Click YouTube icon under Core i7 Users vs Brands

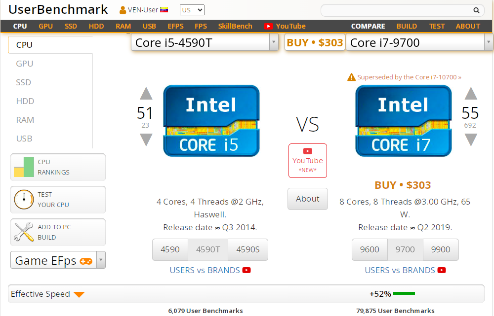tap(442, 270)
